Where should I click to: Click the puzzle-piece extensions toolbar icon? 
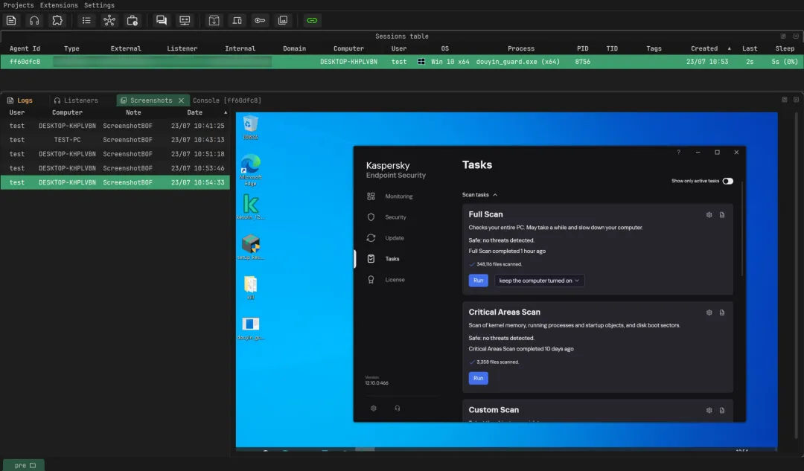[57, 21]
